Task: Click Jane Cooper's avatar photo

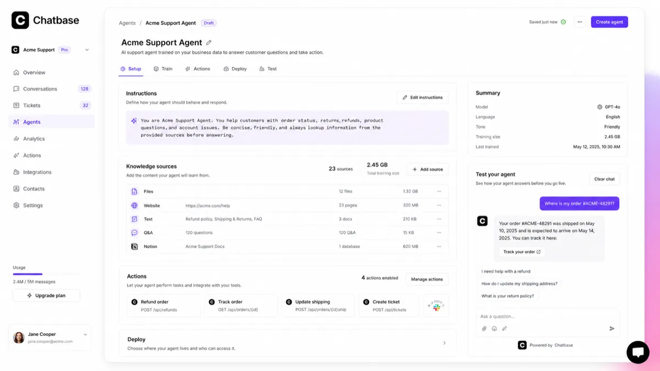Action: (x=19, y=337)
